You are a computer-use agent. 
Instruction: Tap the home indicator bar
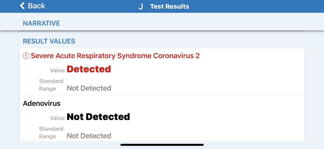point(162,145)
